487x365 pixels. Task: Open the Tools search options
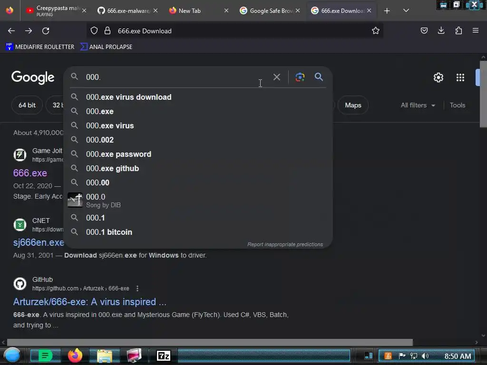458,105
